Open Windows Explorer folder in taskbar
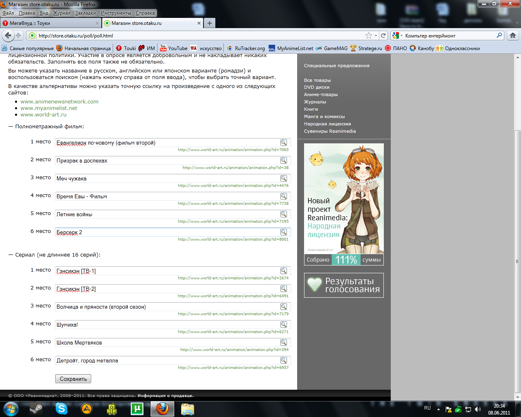The image size is (521, 417). tap(188, 408)
